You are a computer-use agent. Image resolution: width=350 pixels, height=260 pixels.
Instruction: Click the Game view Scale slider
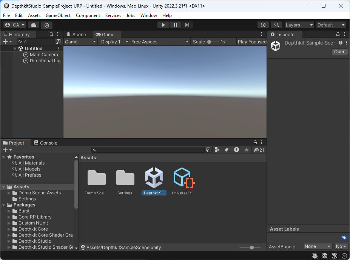[213, 42]
